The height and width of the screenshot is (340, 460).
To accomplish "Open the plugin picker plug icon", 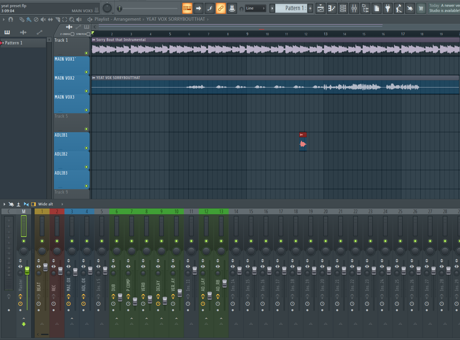I will click(x=388, y=8).
